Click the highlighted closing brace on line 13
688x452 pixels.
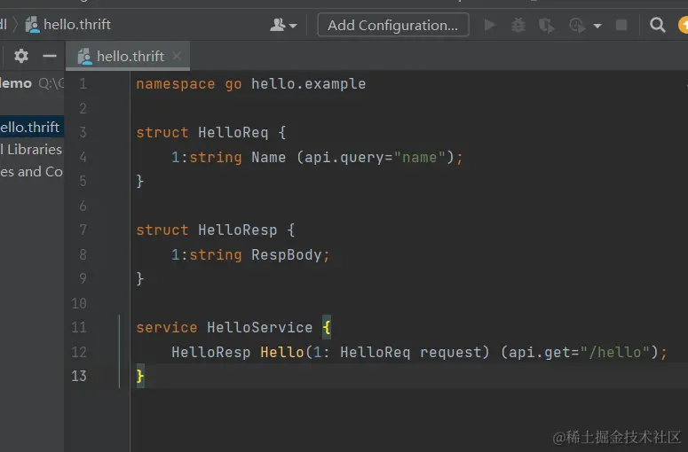(x=140, y=376)
